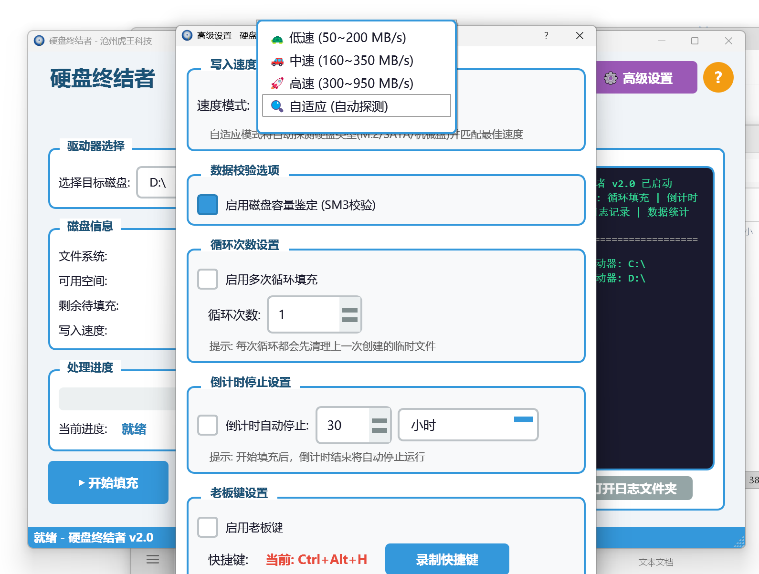Viewport: 759px width, 574px height.
Task: Click the countdown value 30 stepper arrows
Action: tap(379, 425)
